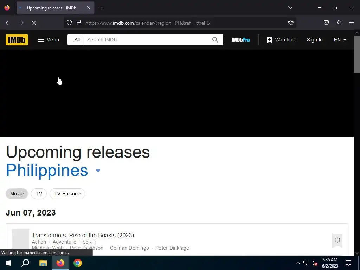360x270 pixels.
Task: Open IMDbPro link
Action: [x=240, y=40]
